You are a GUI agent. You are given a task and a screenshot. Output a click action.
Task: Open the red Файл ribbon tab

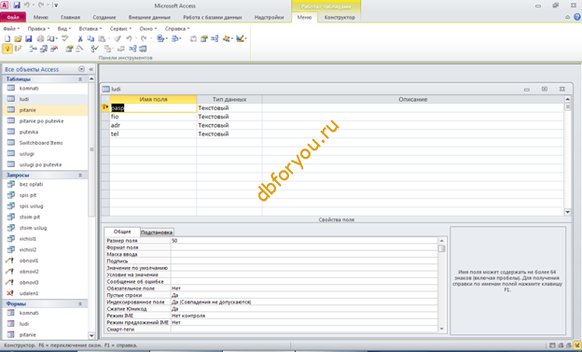(x=13, y=17)
